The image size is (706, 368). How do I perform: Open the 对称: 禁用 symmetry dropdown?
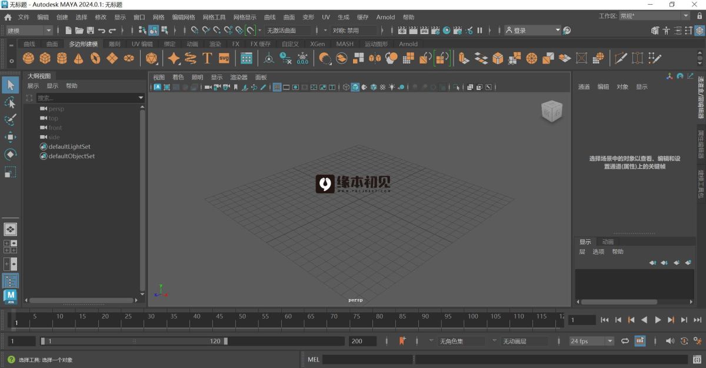[354, 30]
